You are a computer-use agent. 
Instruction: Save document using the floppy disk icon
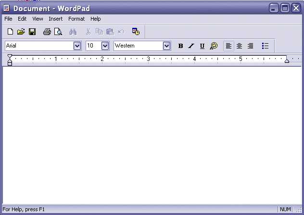32,32
